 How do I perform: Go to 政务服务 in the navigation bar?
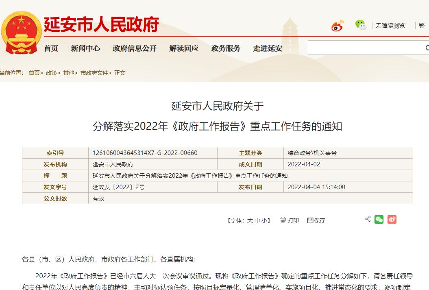[226, 48]
